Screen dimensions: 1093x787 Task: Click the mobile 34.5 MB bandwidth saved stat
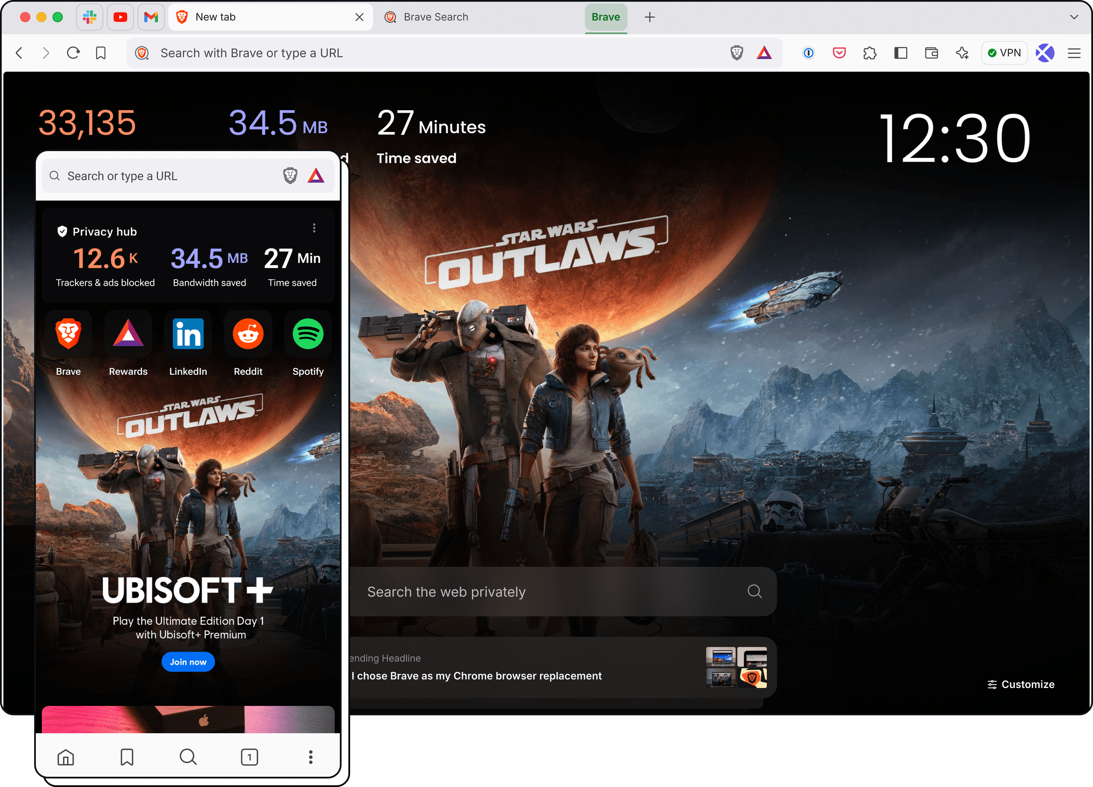tap(209, 267)
